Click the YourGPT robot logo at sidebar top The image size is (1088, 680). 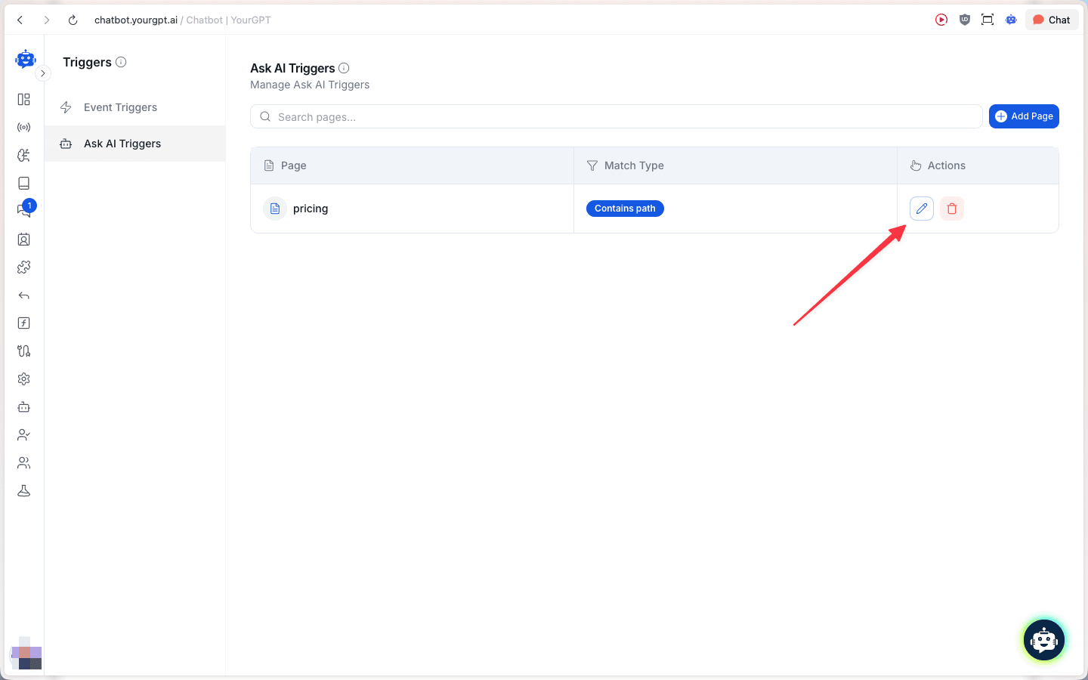pyautogui.click(x=26, y=59)
